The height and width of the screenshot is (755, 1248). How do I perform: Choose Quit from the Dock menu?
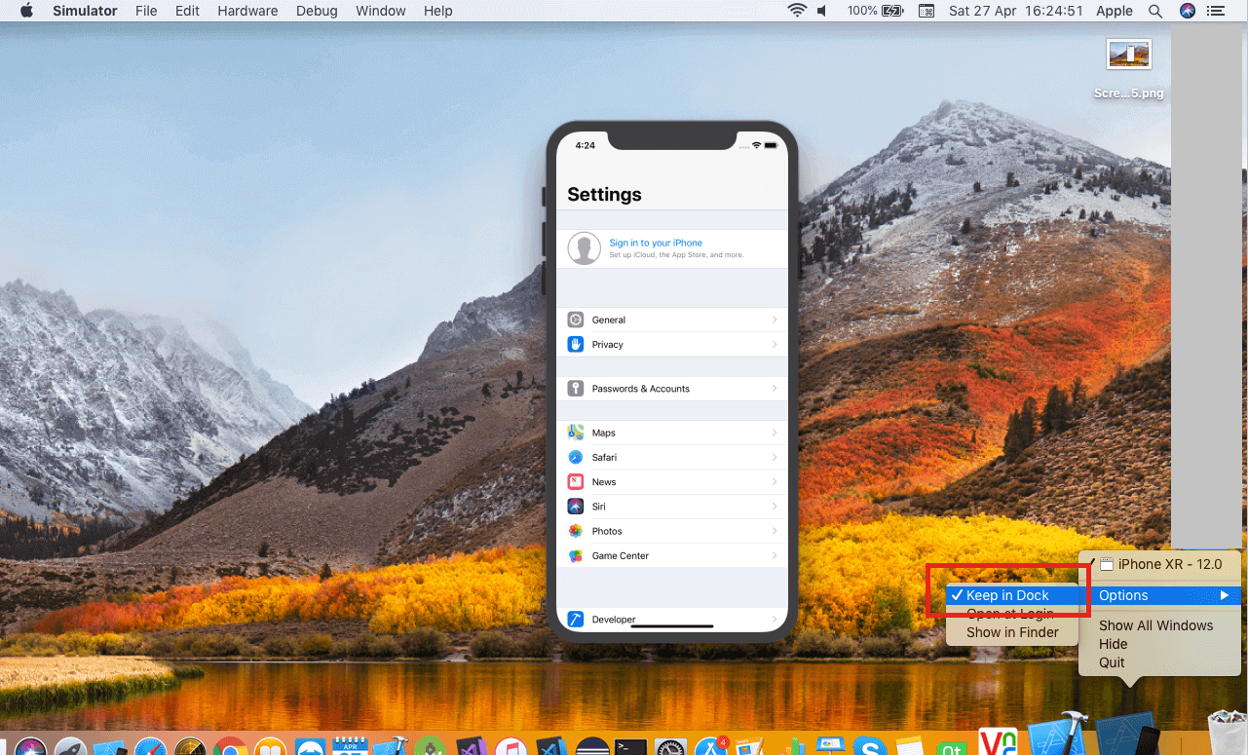pyautogui.click(x=1112, y=662)
